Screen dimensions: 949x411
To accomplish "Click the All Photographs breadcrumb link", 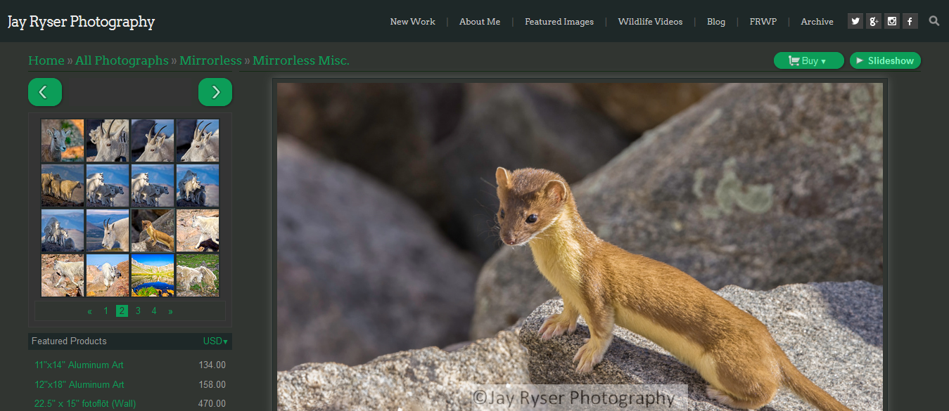I will pyautogui.click(x=122, y=60).
